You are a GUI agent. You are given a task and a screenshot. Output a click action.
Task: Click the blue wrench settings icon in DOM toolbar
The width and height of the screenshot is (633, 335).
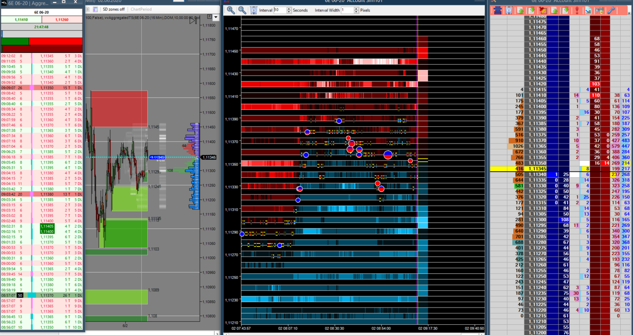[611, 10]
